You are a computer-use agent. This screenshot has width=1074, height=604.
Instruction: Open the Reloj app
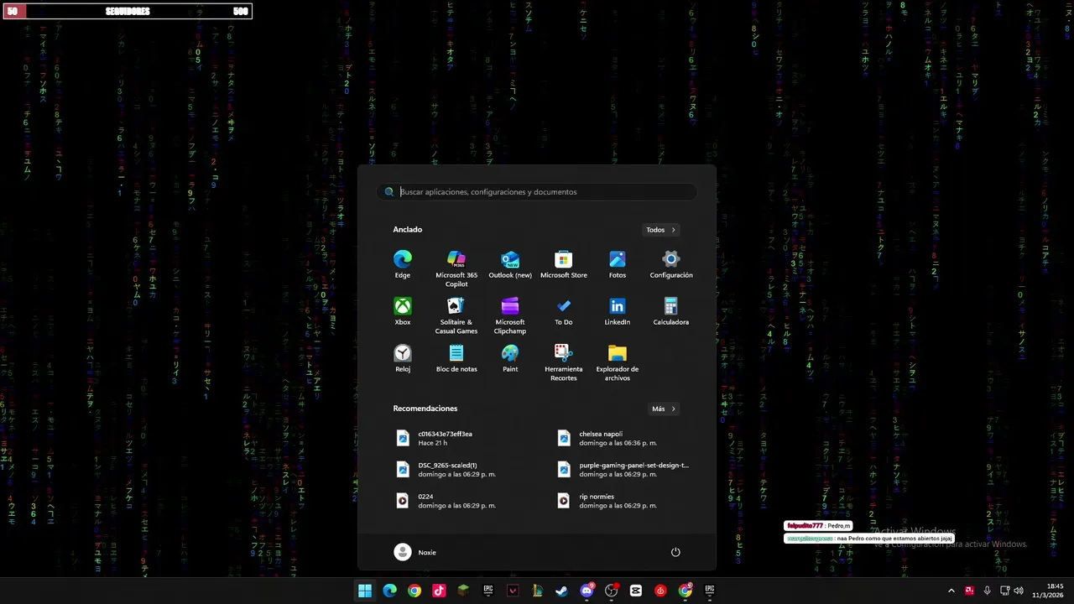(x=403, y=357)
